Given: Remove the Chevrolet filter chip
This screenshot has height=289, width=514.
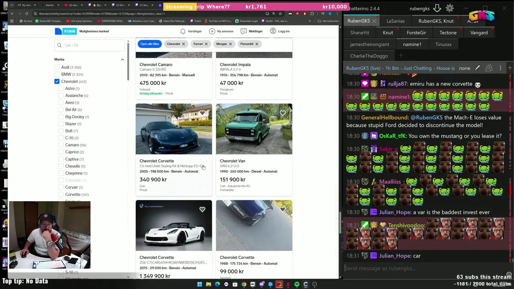Looking at the screenshot, I should point(183,44).
